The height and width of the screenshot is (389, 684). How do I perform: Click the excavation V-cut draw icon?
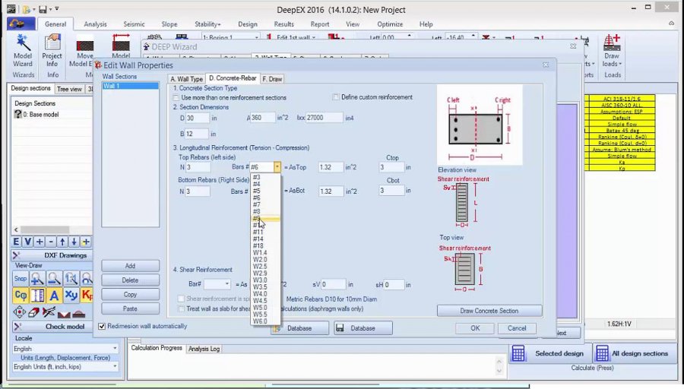(x=64, y=313)
